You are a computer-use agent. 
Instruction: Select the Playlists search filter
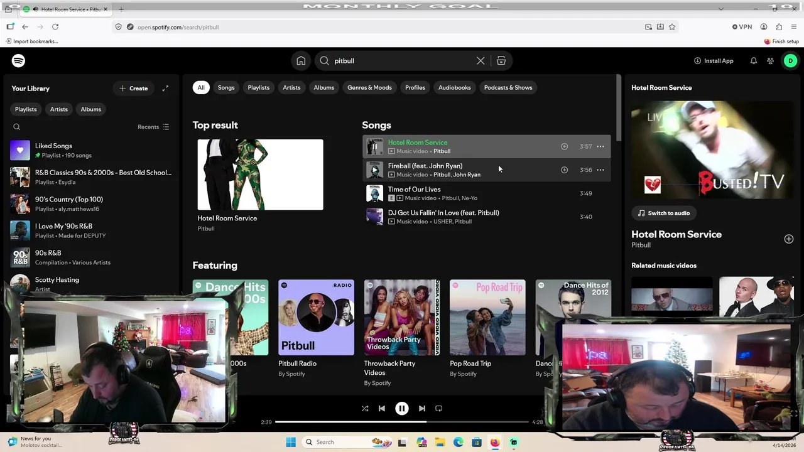point(258,87)
